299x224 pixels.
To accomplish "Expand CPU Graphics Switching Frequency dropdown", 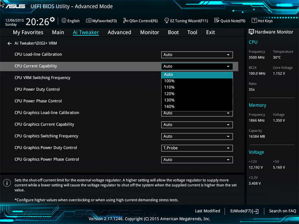I will click(x=197, y=136).
